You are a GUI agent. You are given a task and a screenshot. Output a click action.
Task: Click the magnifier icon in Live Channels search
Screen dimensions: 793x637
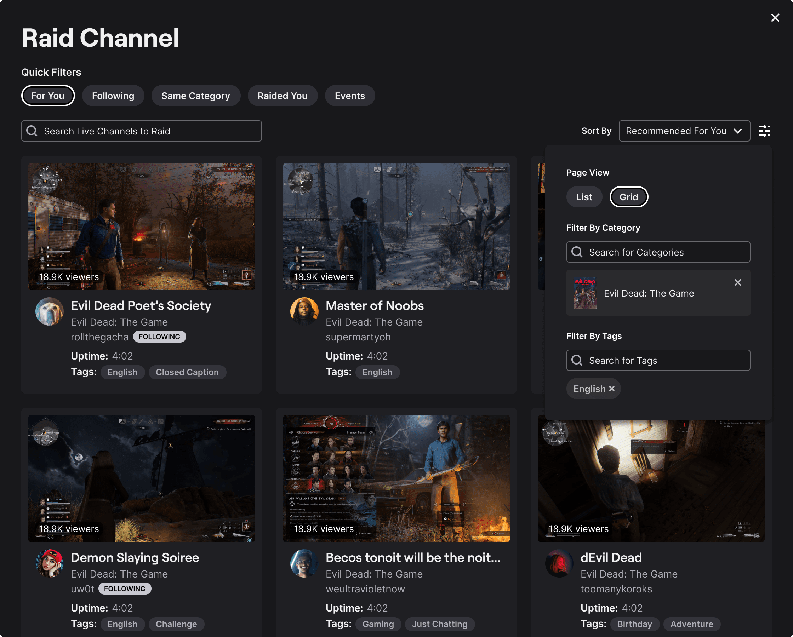pos(32,131)
